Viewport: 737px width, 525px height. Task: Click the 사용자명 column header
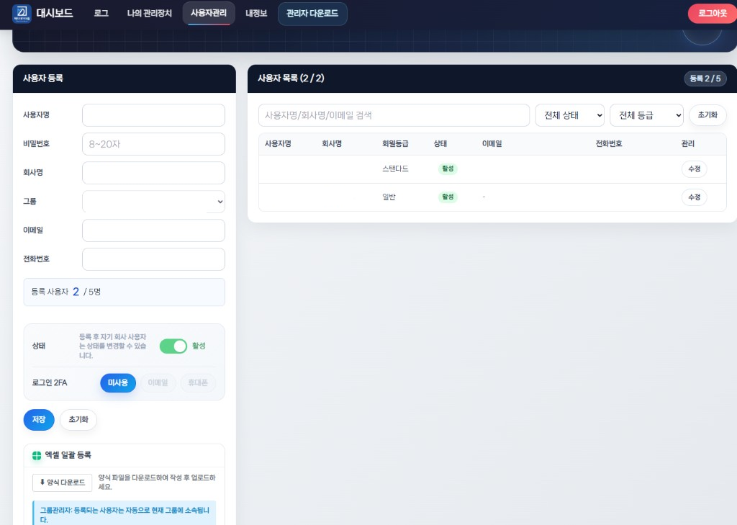point(278,144)
